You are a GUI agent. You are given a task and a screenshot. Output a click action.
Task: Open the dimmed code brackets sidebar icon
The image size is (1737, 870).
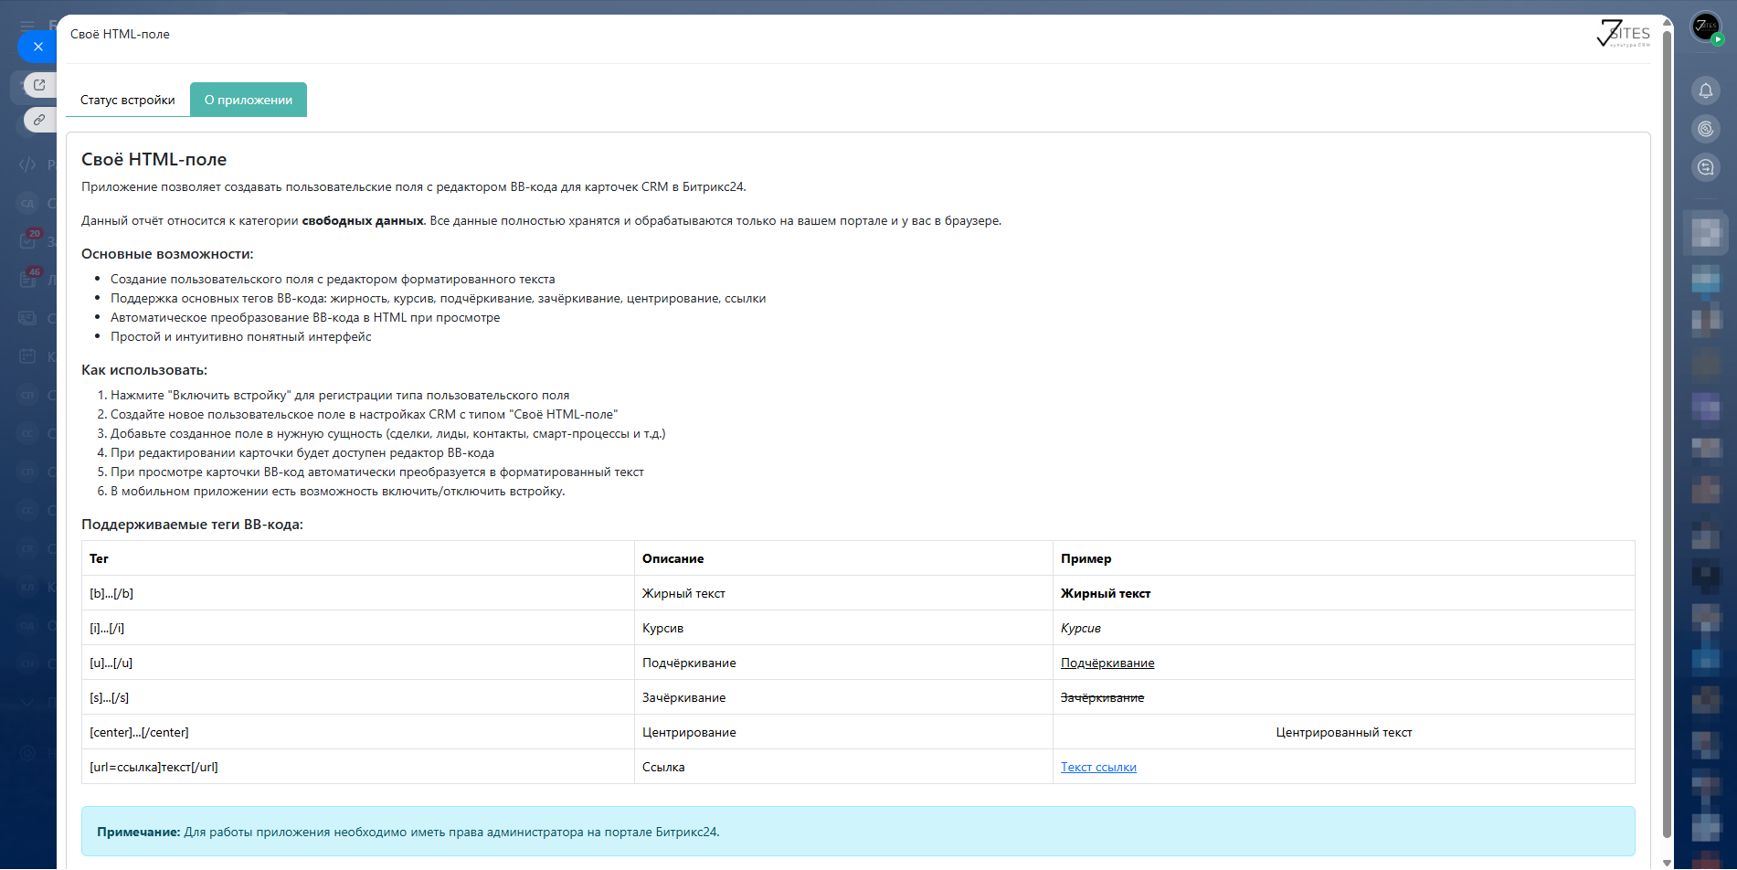click(27, 164)
